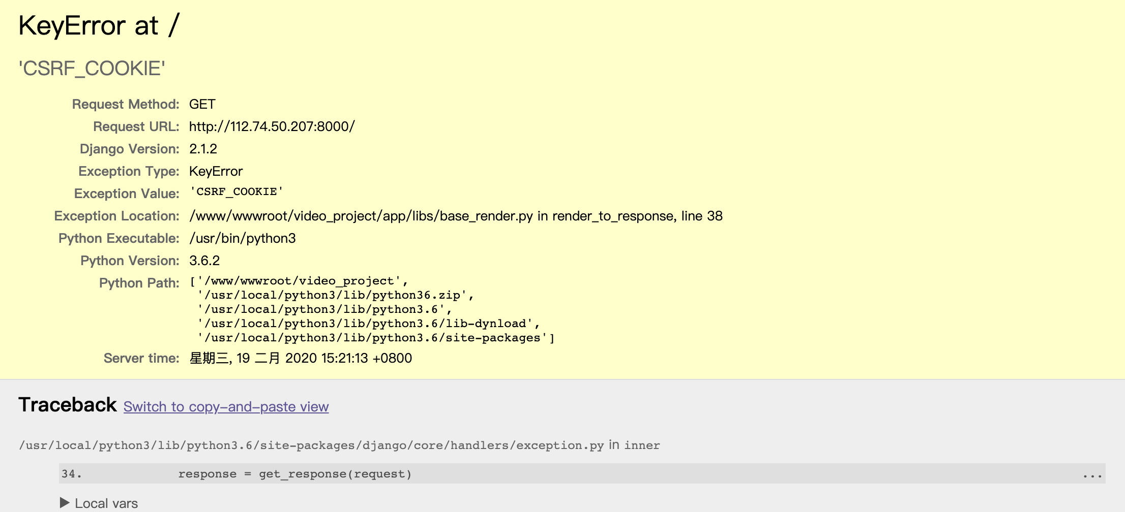Viewport: 1125px width, 512px height.
Task: Select Exception Value 'CSRF_COOKIE' monospace text
Action: click(236, 191)
